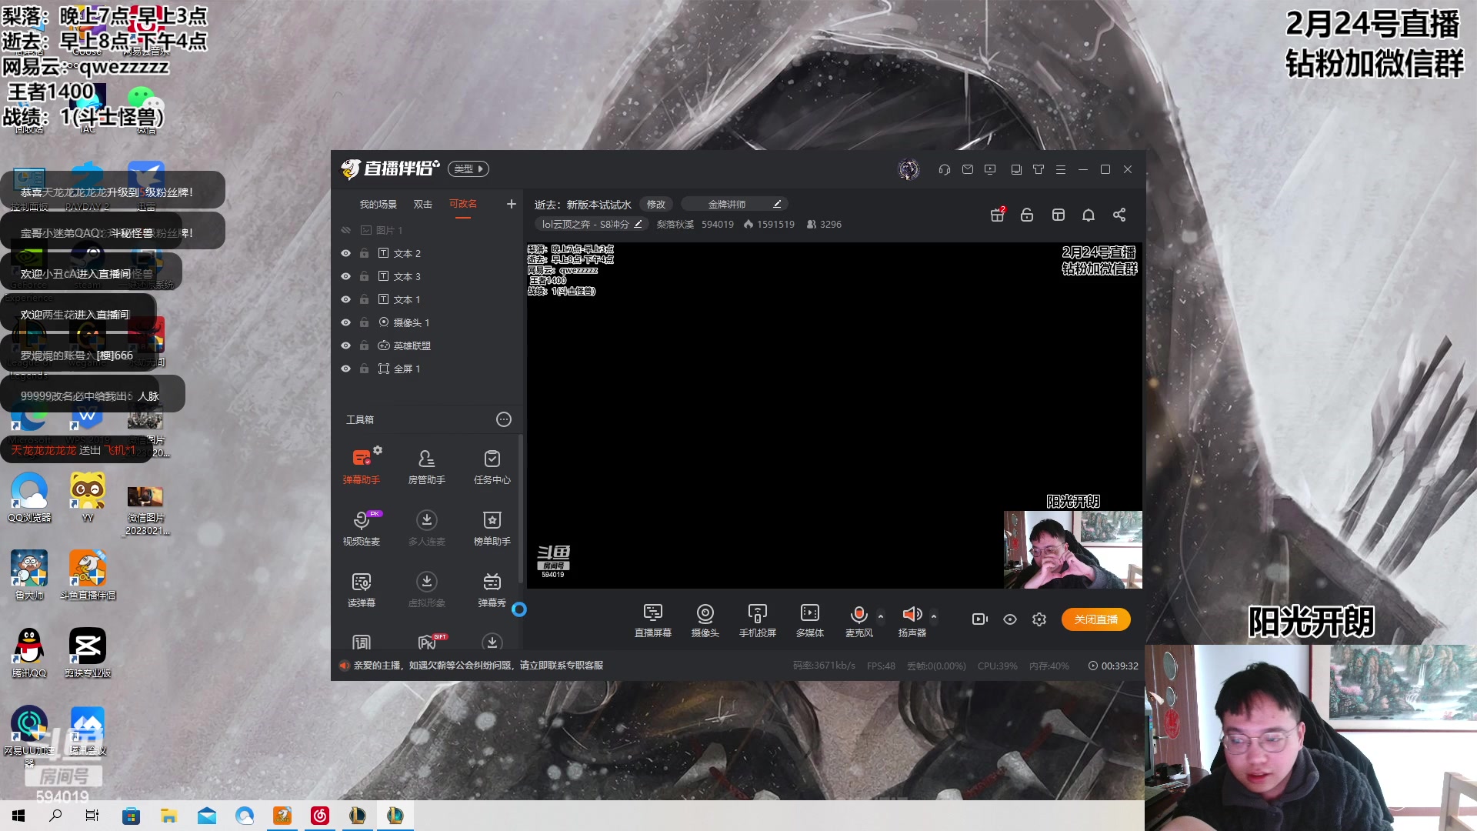This screenshot has width=1477, height=831.
Task: Open the 榜单助手 ranking assistant
Action: click(x=492, y=527)
